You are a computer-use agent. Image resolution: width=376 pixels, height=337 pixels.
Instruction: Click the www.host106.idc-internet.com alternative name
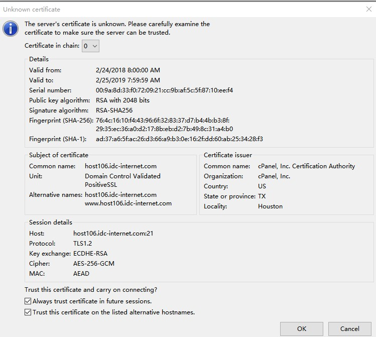click(x=128, y=203)
